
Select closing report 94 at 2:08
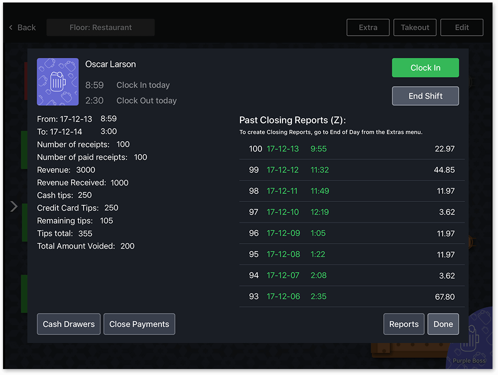(352, 276)
